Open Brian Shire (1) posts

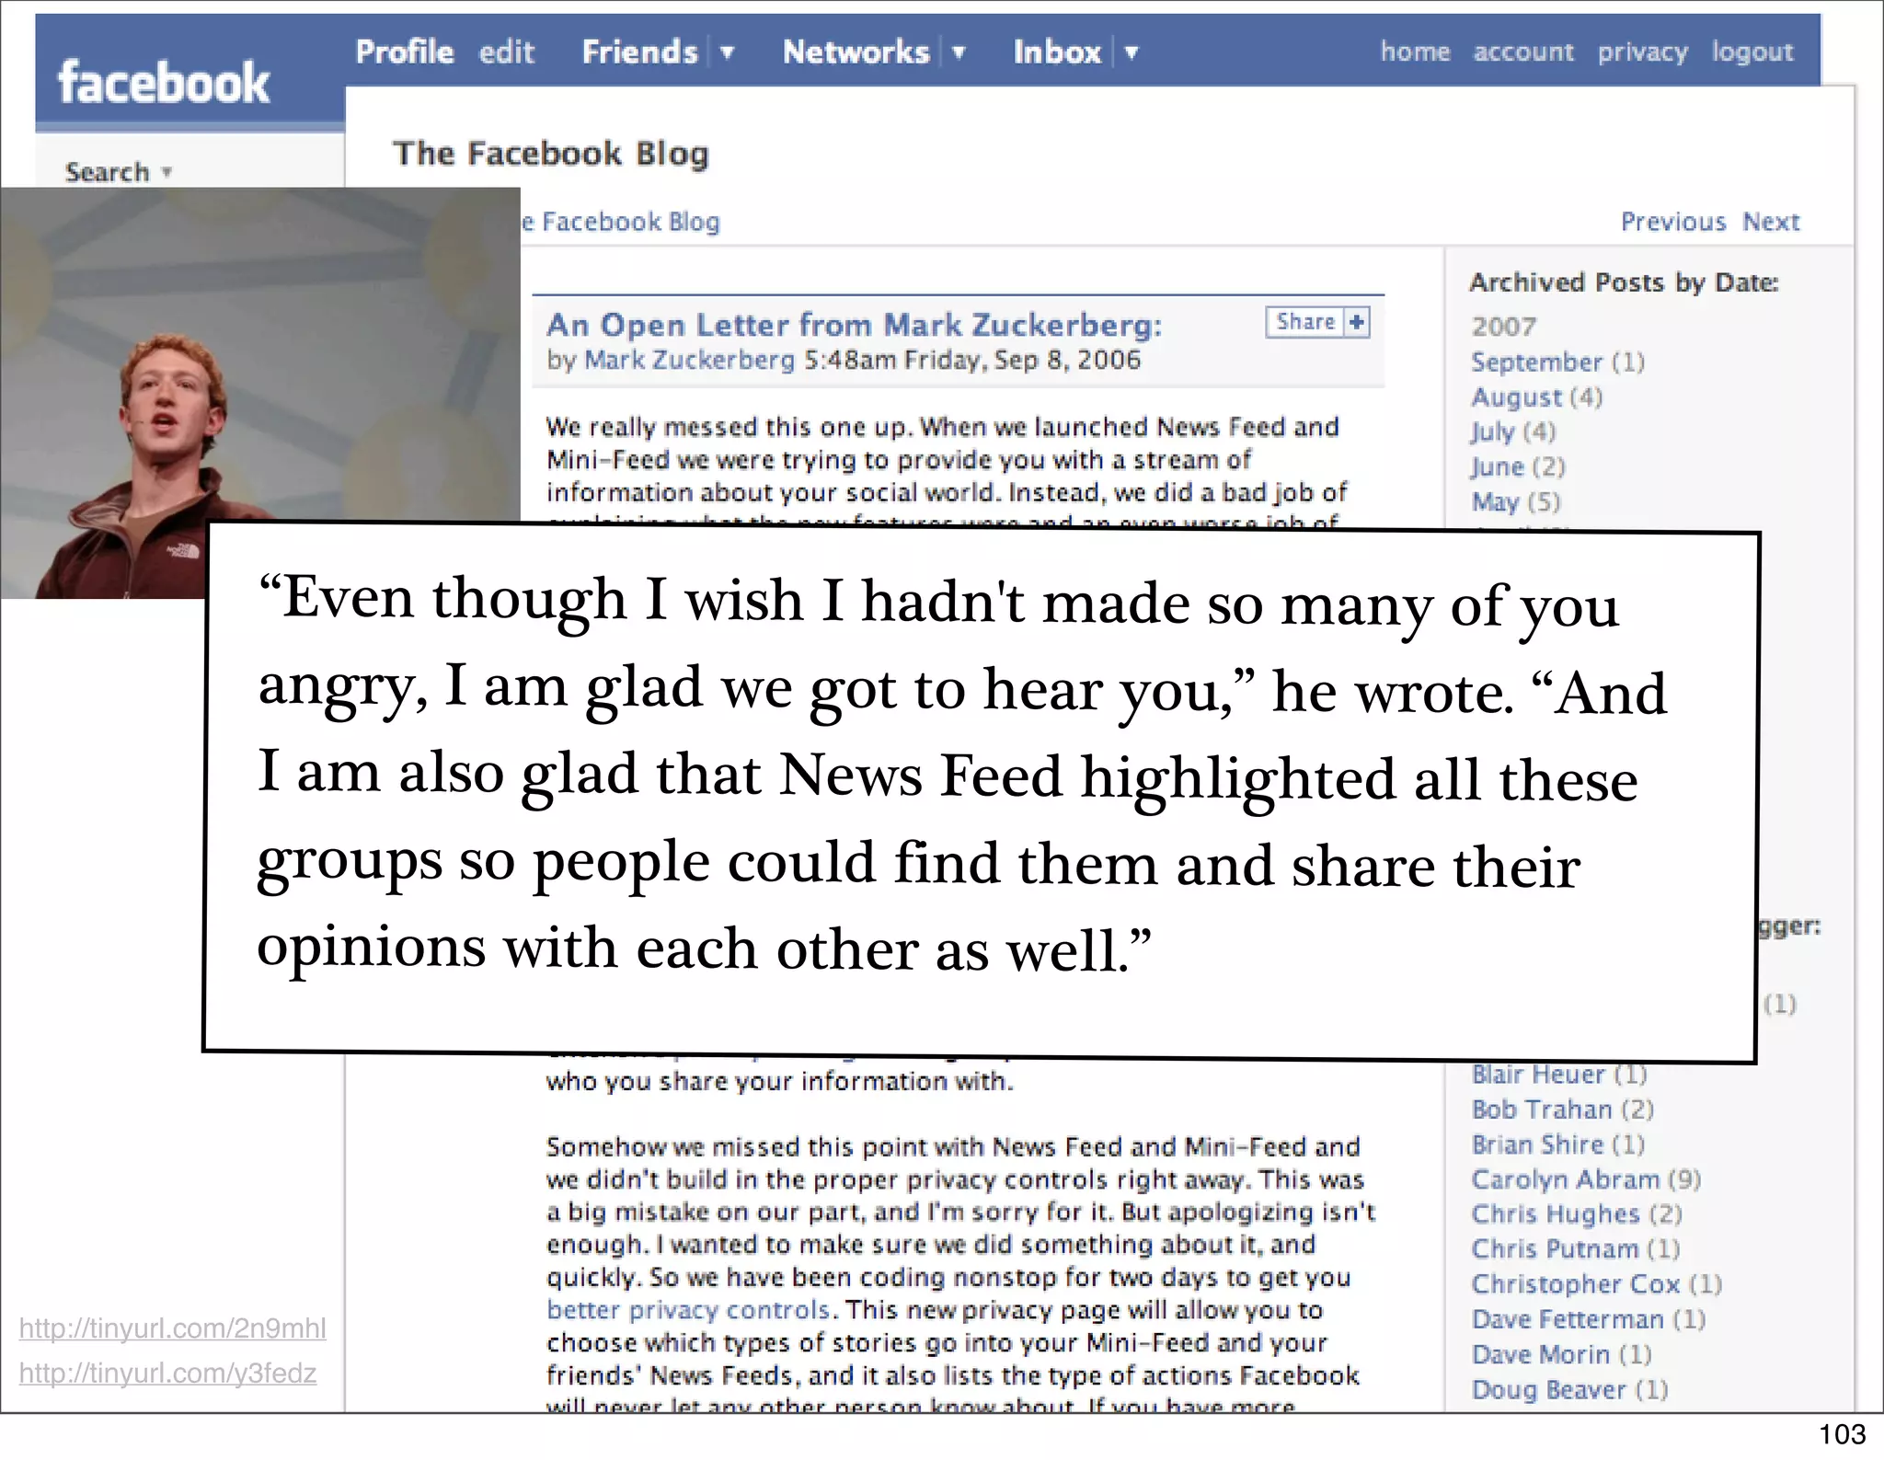[1558, 1144]
